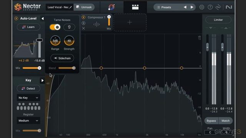This screenshot has width=246, height=138.
Task: Select the middle EQ node on curve
Action: (x=145, y=68)
